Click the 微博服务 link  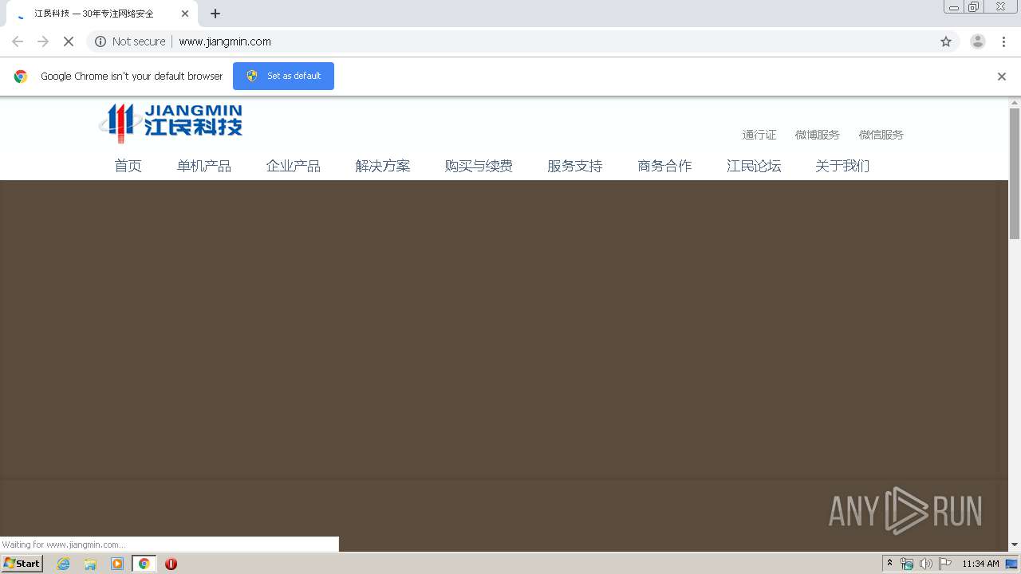tap(818, 135)
